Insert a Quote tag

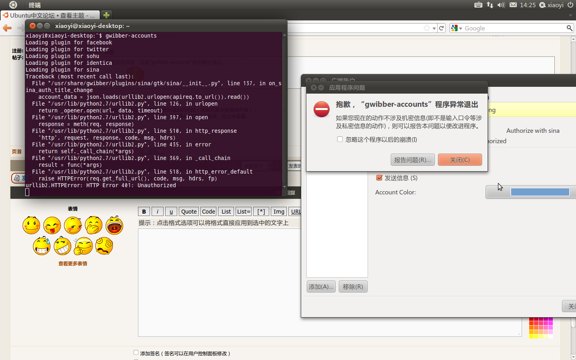[189, 212]
